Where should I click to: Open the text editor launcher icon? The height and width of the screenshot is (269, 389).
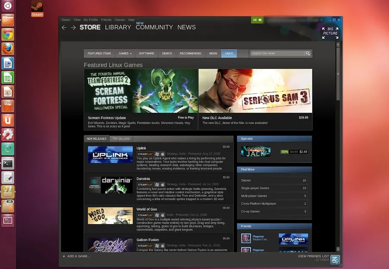(x=8, y=178)
